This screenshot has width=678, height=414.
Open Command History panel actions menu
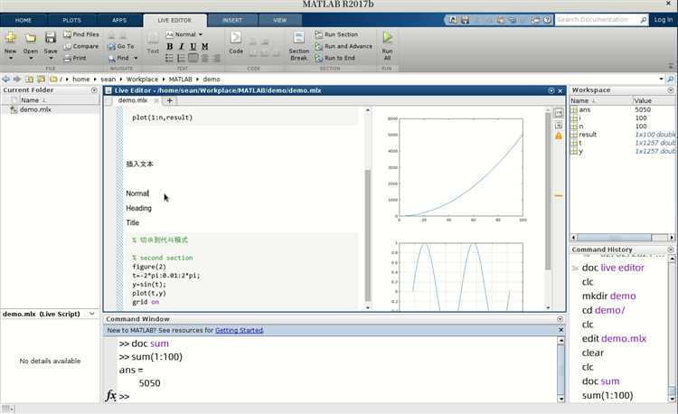click(671, 249)
